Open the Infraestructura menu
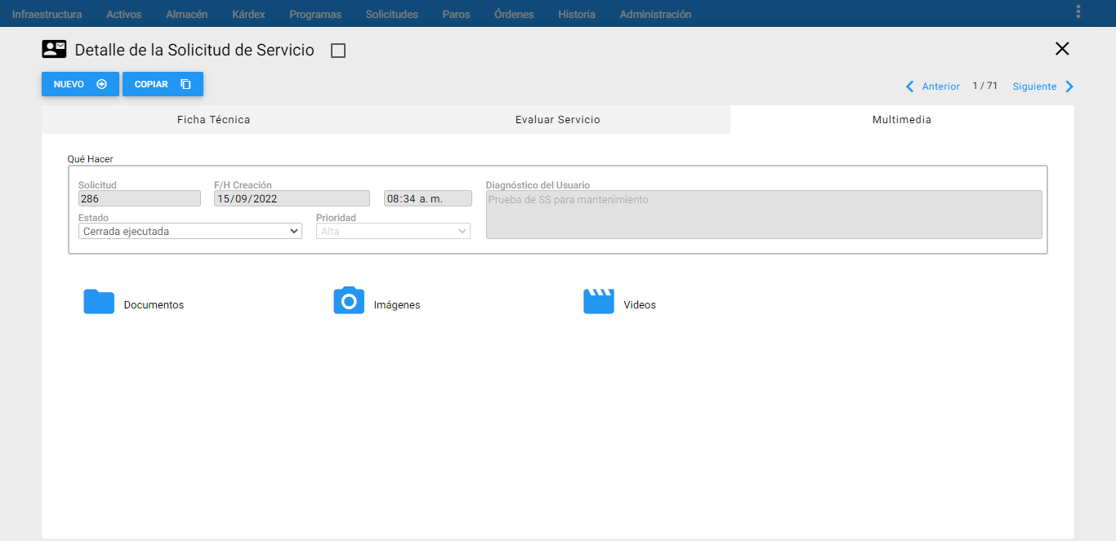The width and height of the screenshot is (1116, 541). point(47,14)
